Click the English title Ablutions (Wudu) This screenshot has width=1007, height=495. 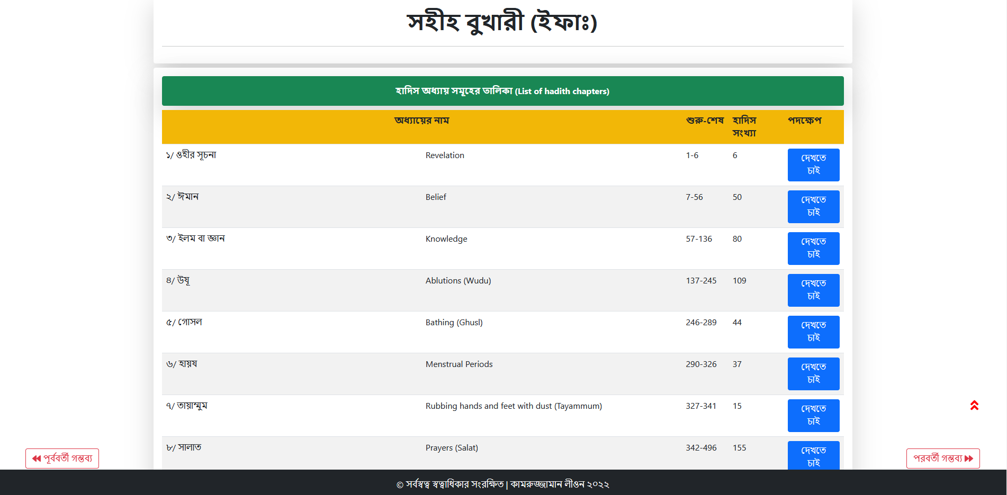coord(458,281)
